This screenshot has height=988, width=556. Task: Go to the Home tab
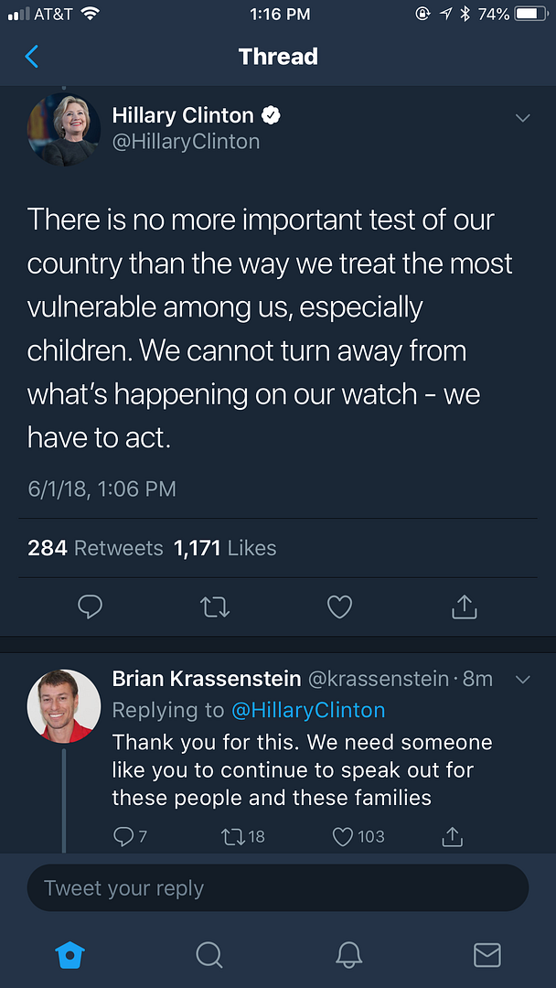[70, 955]
